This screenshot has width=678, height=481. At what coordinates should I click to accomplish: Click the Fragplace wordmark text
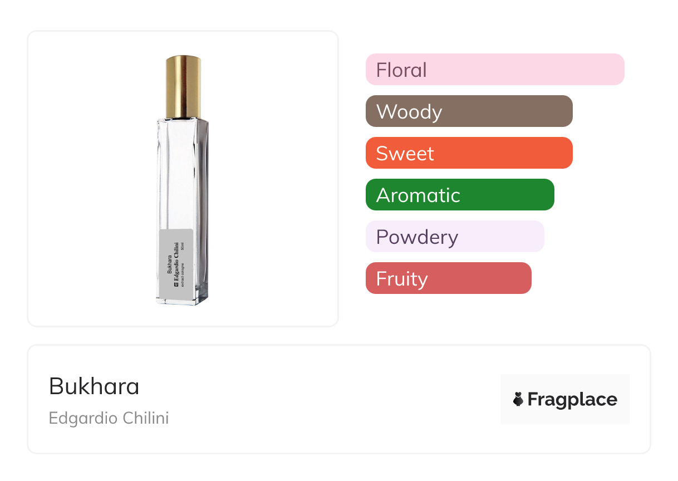click(x=572, y=399)
